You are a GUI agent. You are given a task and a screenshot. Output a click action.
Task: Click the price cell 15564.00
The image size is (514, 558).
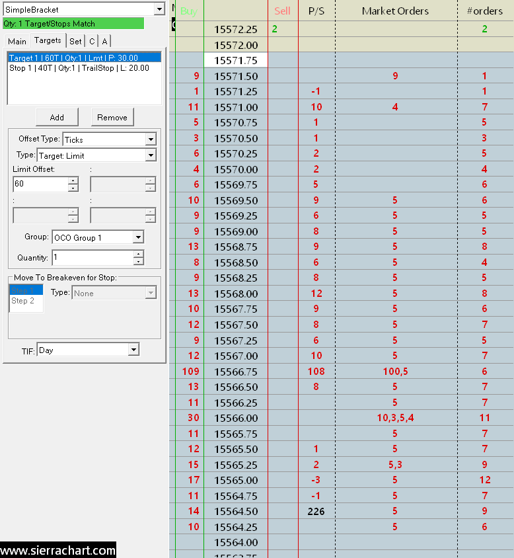click(236, 542)
